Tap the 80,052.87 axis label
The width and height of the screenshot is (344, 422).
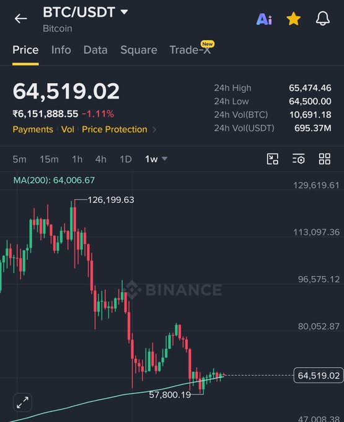pyautogui.click(x=319, y=326)
